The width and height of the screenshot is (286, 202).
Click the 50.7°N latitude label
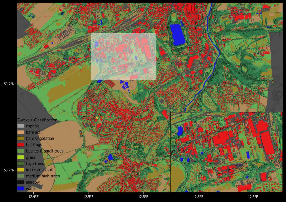[x=9, y=84]
